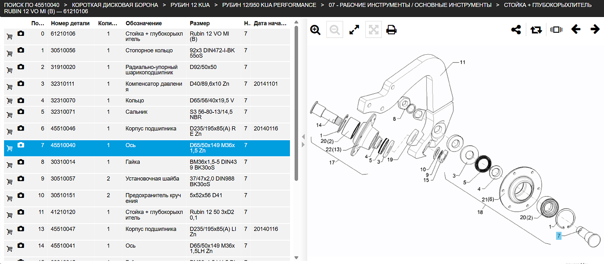Open photo of part 45510046
This screenshot has height=264, width=604.
point(21,128)
